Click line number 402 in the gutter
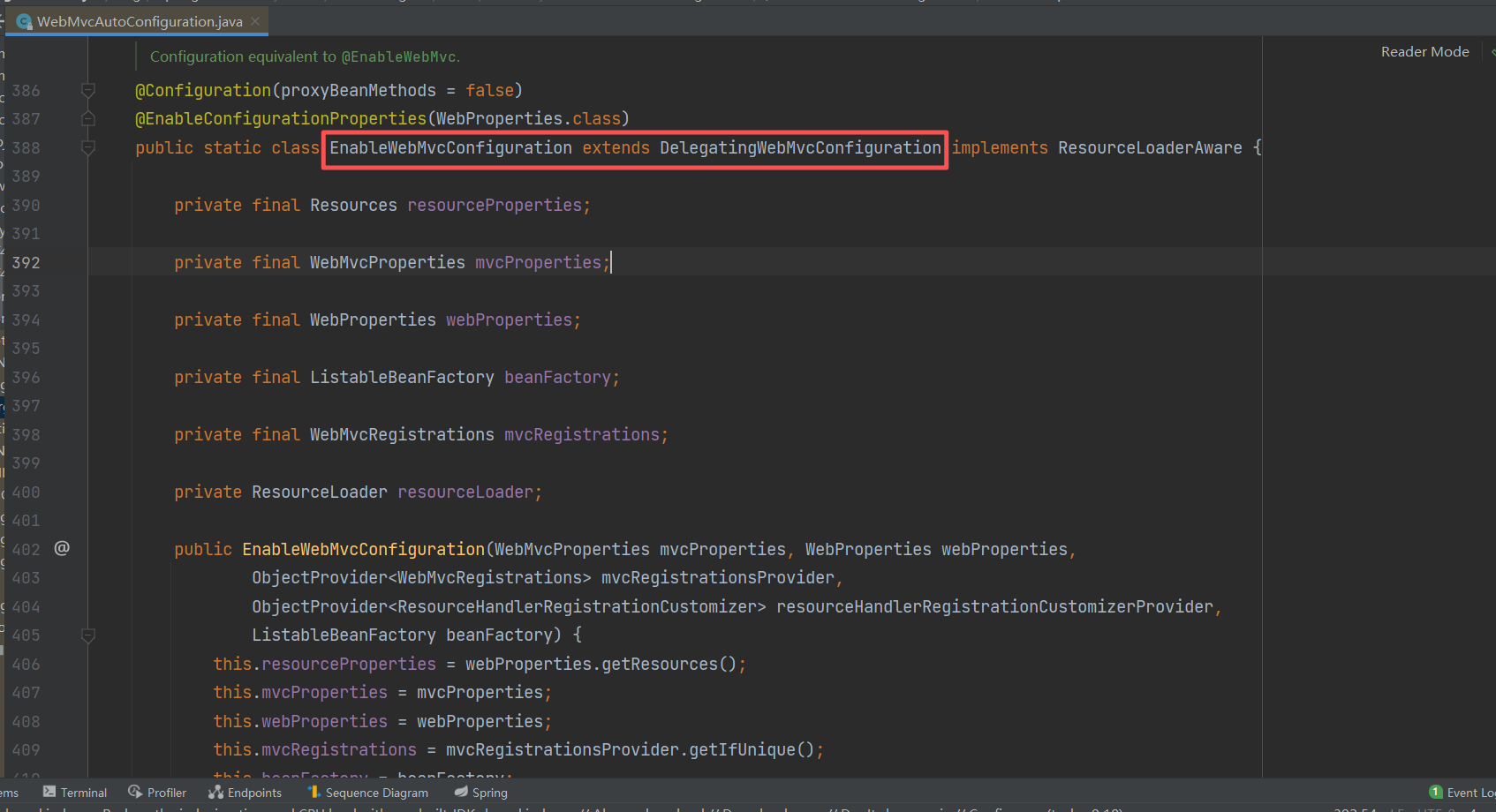 (x=26, y=549)
